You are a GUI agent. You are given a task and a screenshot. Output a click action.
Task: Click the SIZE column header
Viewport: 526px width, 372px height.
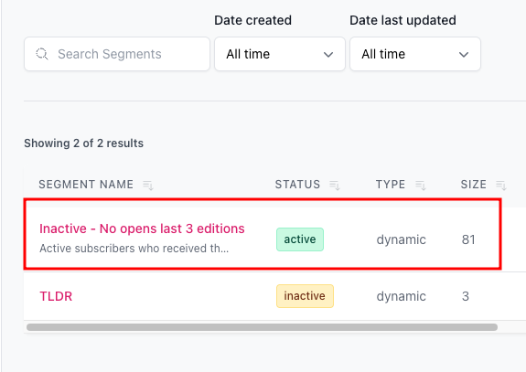tap(473, 185)
